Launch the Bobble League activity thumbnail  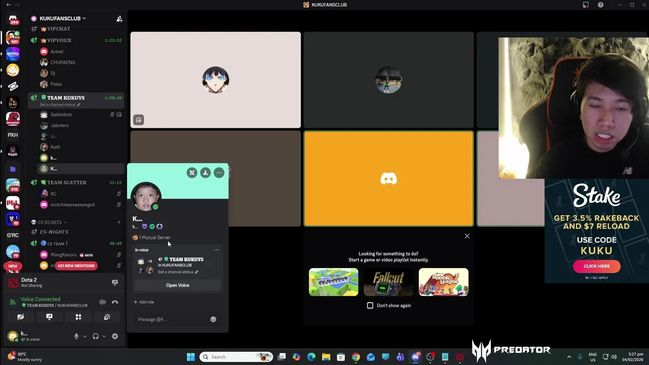[444, 282]
